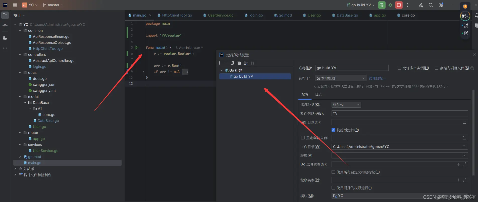The width and height of the screenshot is (478, 202).
Task: Enable the 存储为项目文件 checkbox
Action: pyautogui.click(x=437, y=68)
